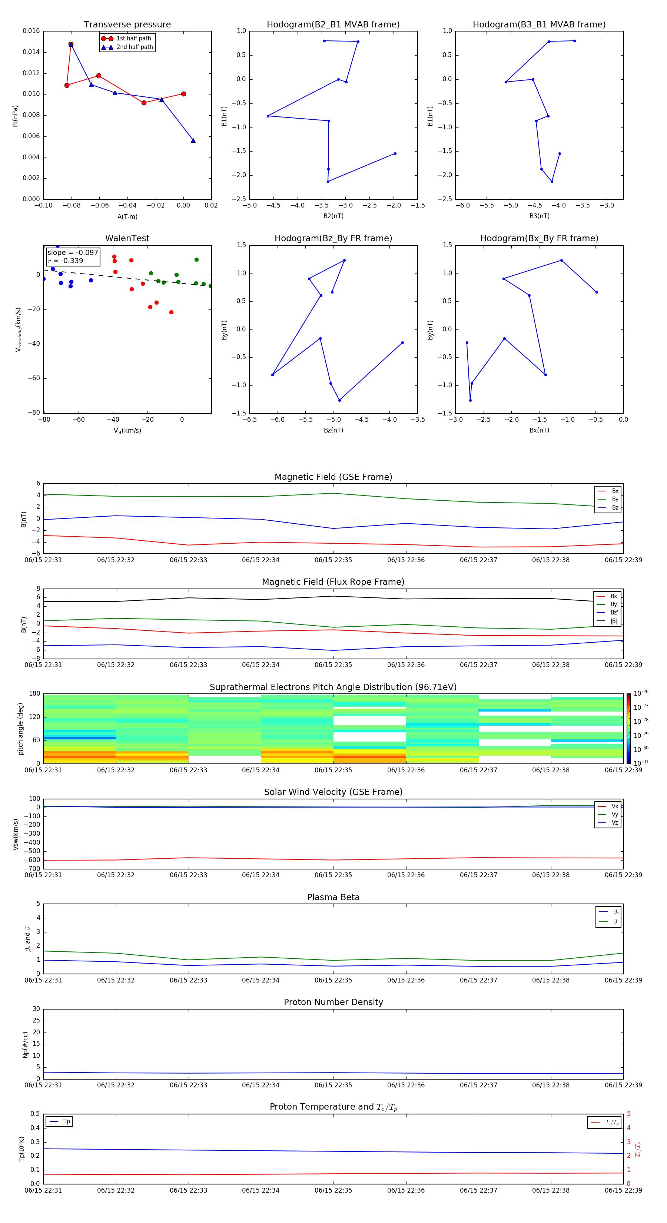The width and height of the screenshot is (667, 1223).
Task: Select the Bz' legend entry
Action: point(608,613)
